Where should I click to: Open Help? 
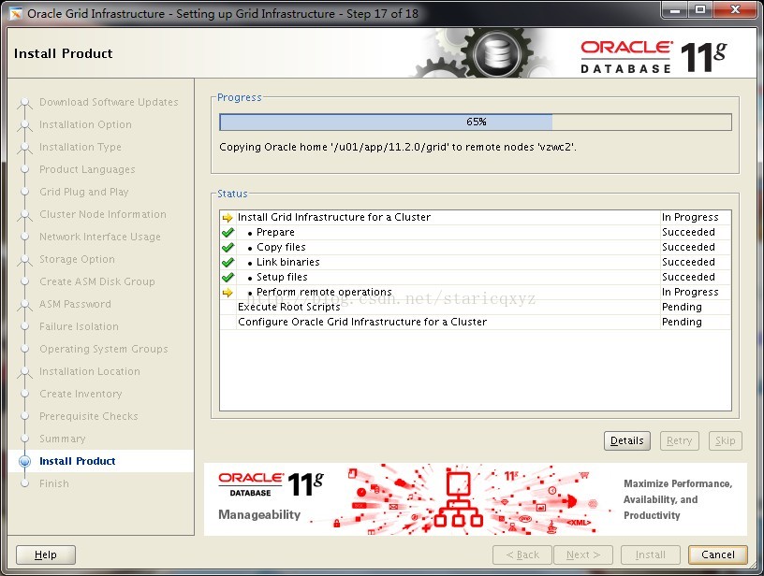pyautogui.click(x=46, y=554)
